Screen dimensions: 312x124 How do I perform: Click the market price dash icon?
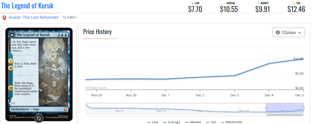pos(258,3)
